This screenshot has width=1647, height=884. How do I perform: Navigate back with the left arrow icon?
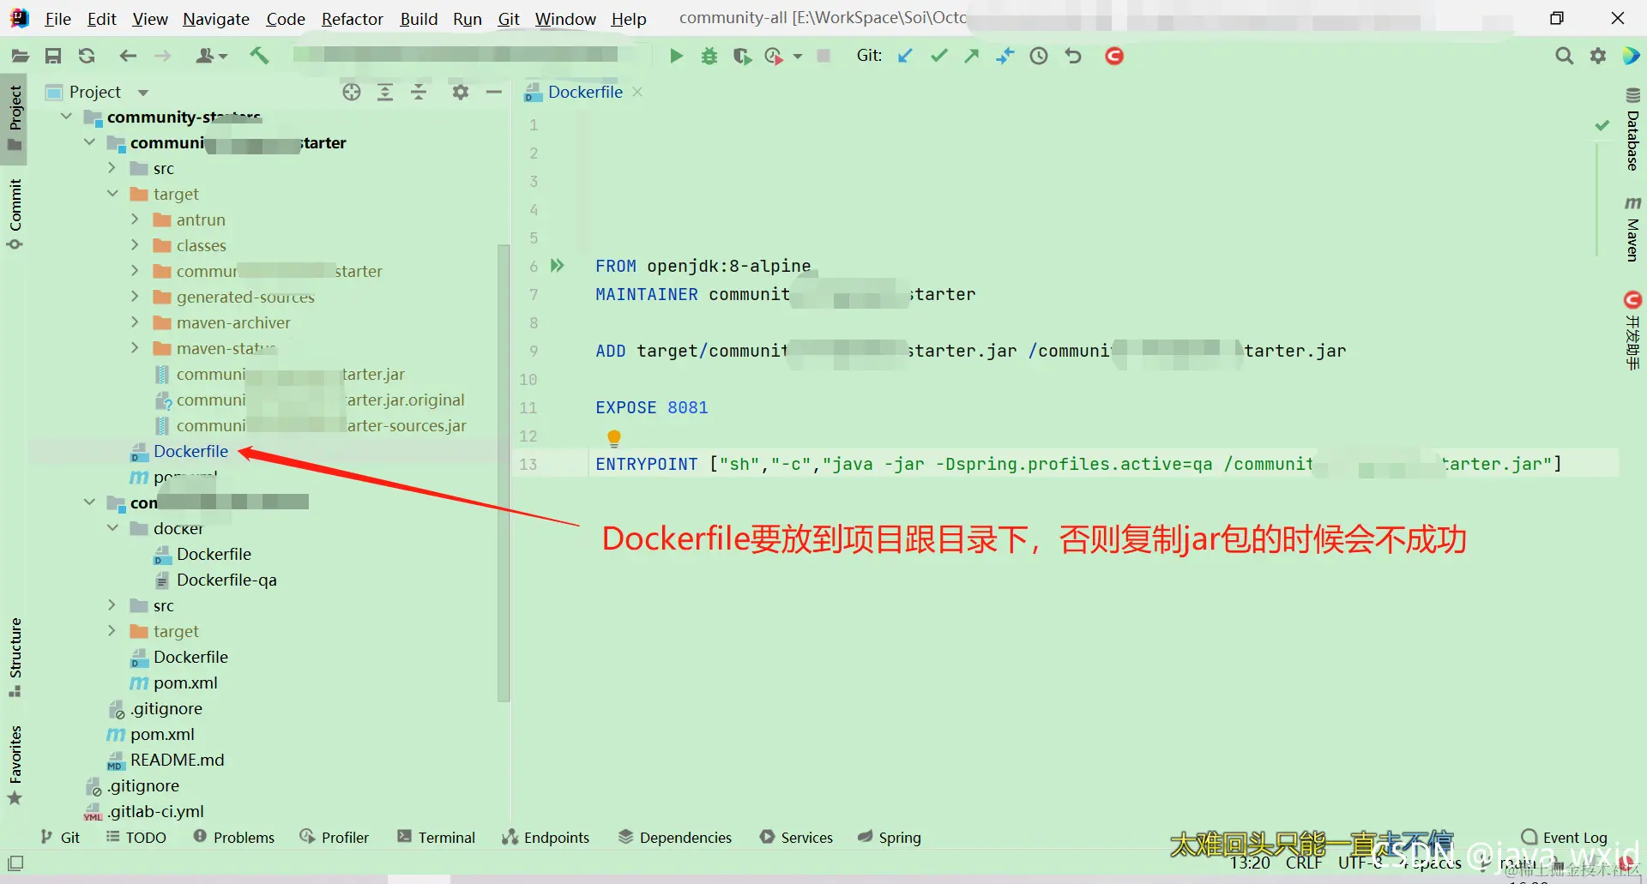coord(128,57)
